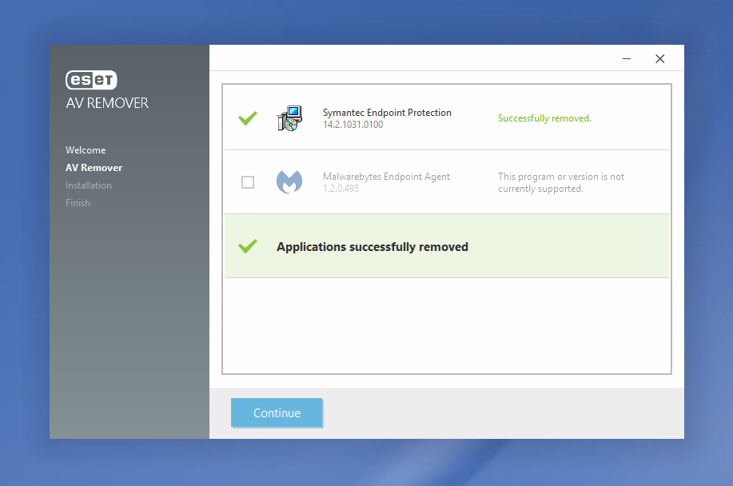
Task: Click the Symantec Endpoint Protection name
Action: pos(387,113)
